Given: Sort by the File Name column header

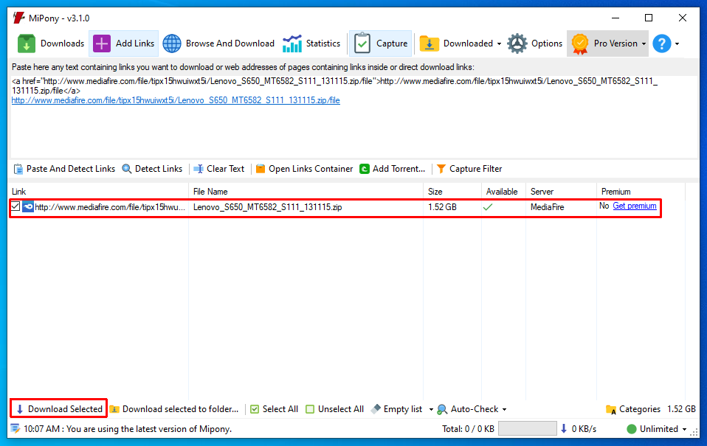Looking at the screenshot, I should coord(306,192).
